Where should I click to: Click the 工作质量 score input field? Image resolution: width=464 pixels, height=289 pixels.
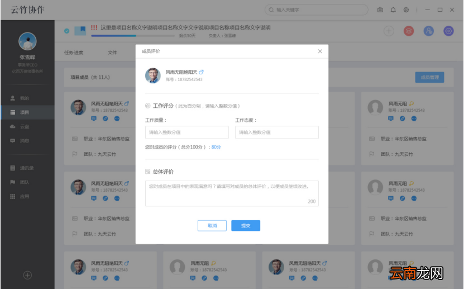coord(186,132)
